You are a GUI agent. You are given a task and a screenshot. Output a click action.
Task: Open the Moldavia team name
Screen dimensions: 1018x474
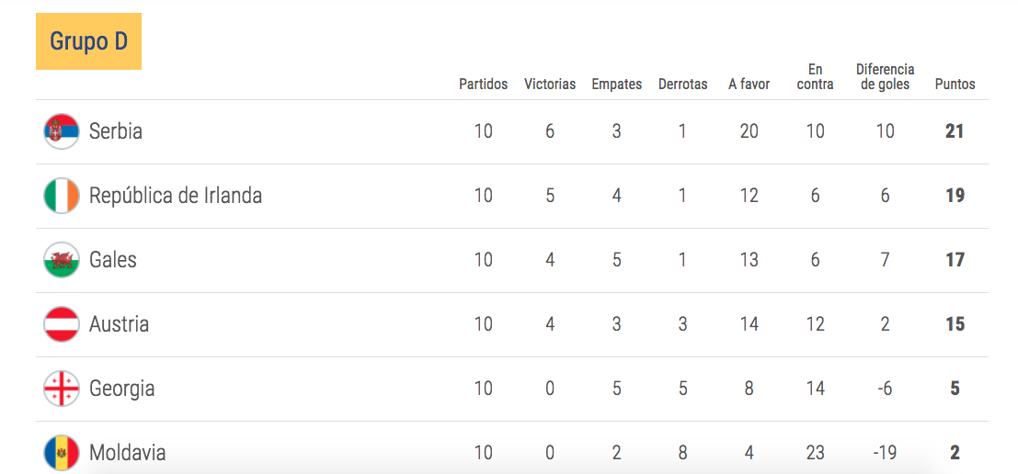[127, 453]
